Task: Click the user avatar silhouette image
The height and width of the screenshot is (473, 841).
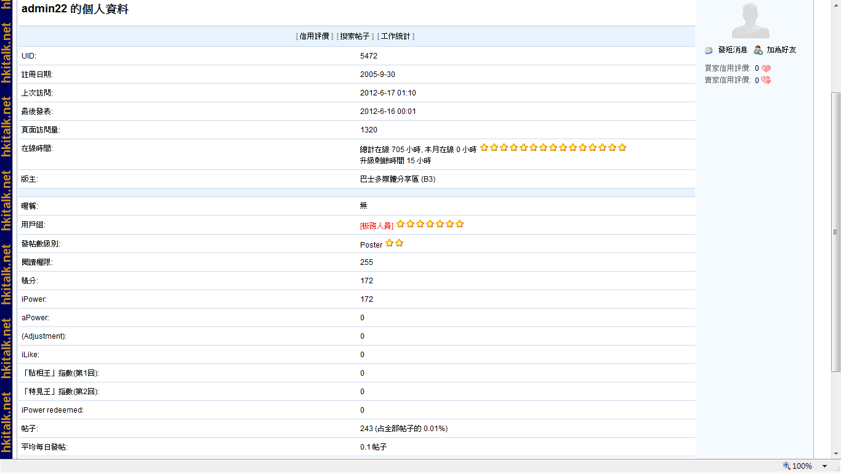Action: point(750,20)
